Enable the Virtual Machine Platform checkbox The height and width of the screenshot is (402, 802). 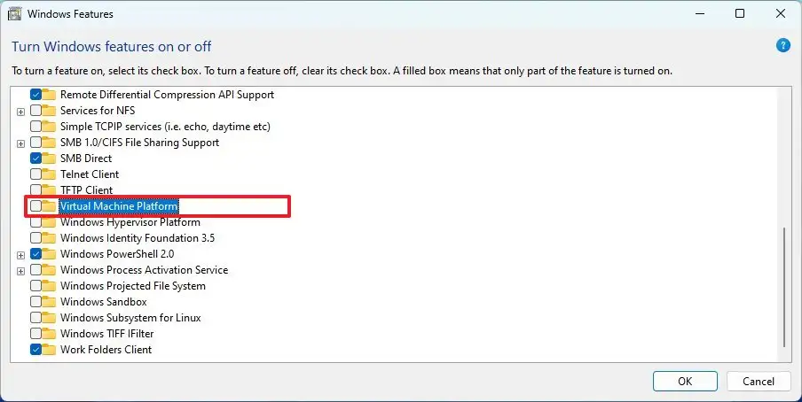(35, 206)
